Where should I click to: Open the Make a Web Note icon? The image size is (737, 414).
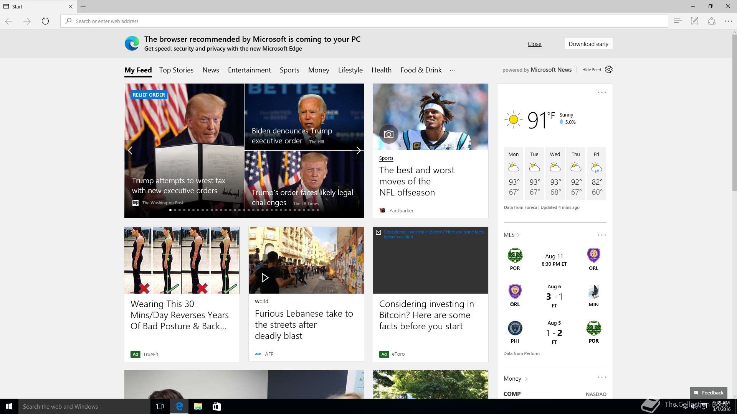pyautogui.click(x=694, y=21)
